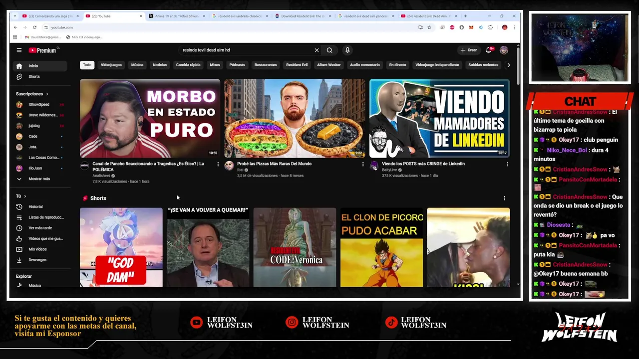Open options for Pizzas Más Raras video
Screen dimensions: 639x359
tap(363, 164)
